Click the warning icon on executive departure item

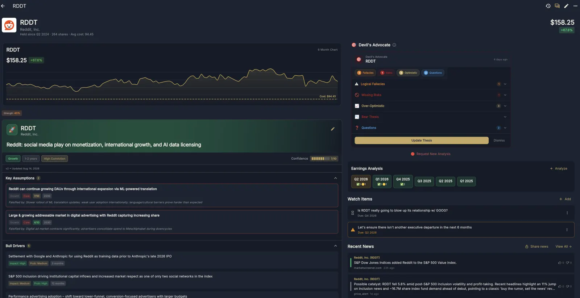pos(353,230)
